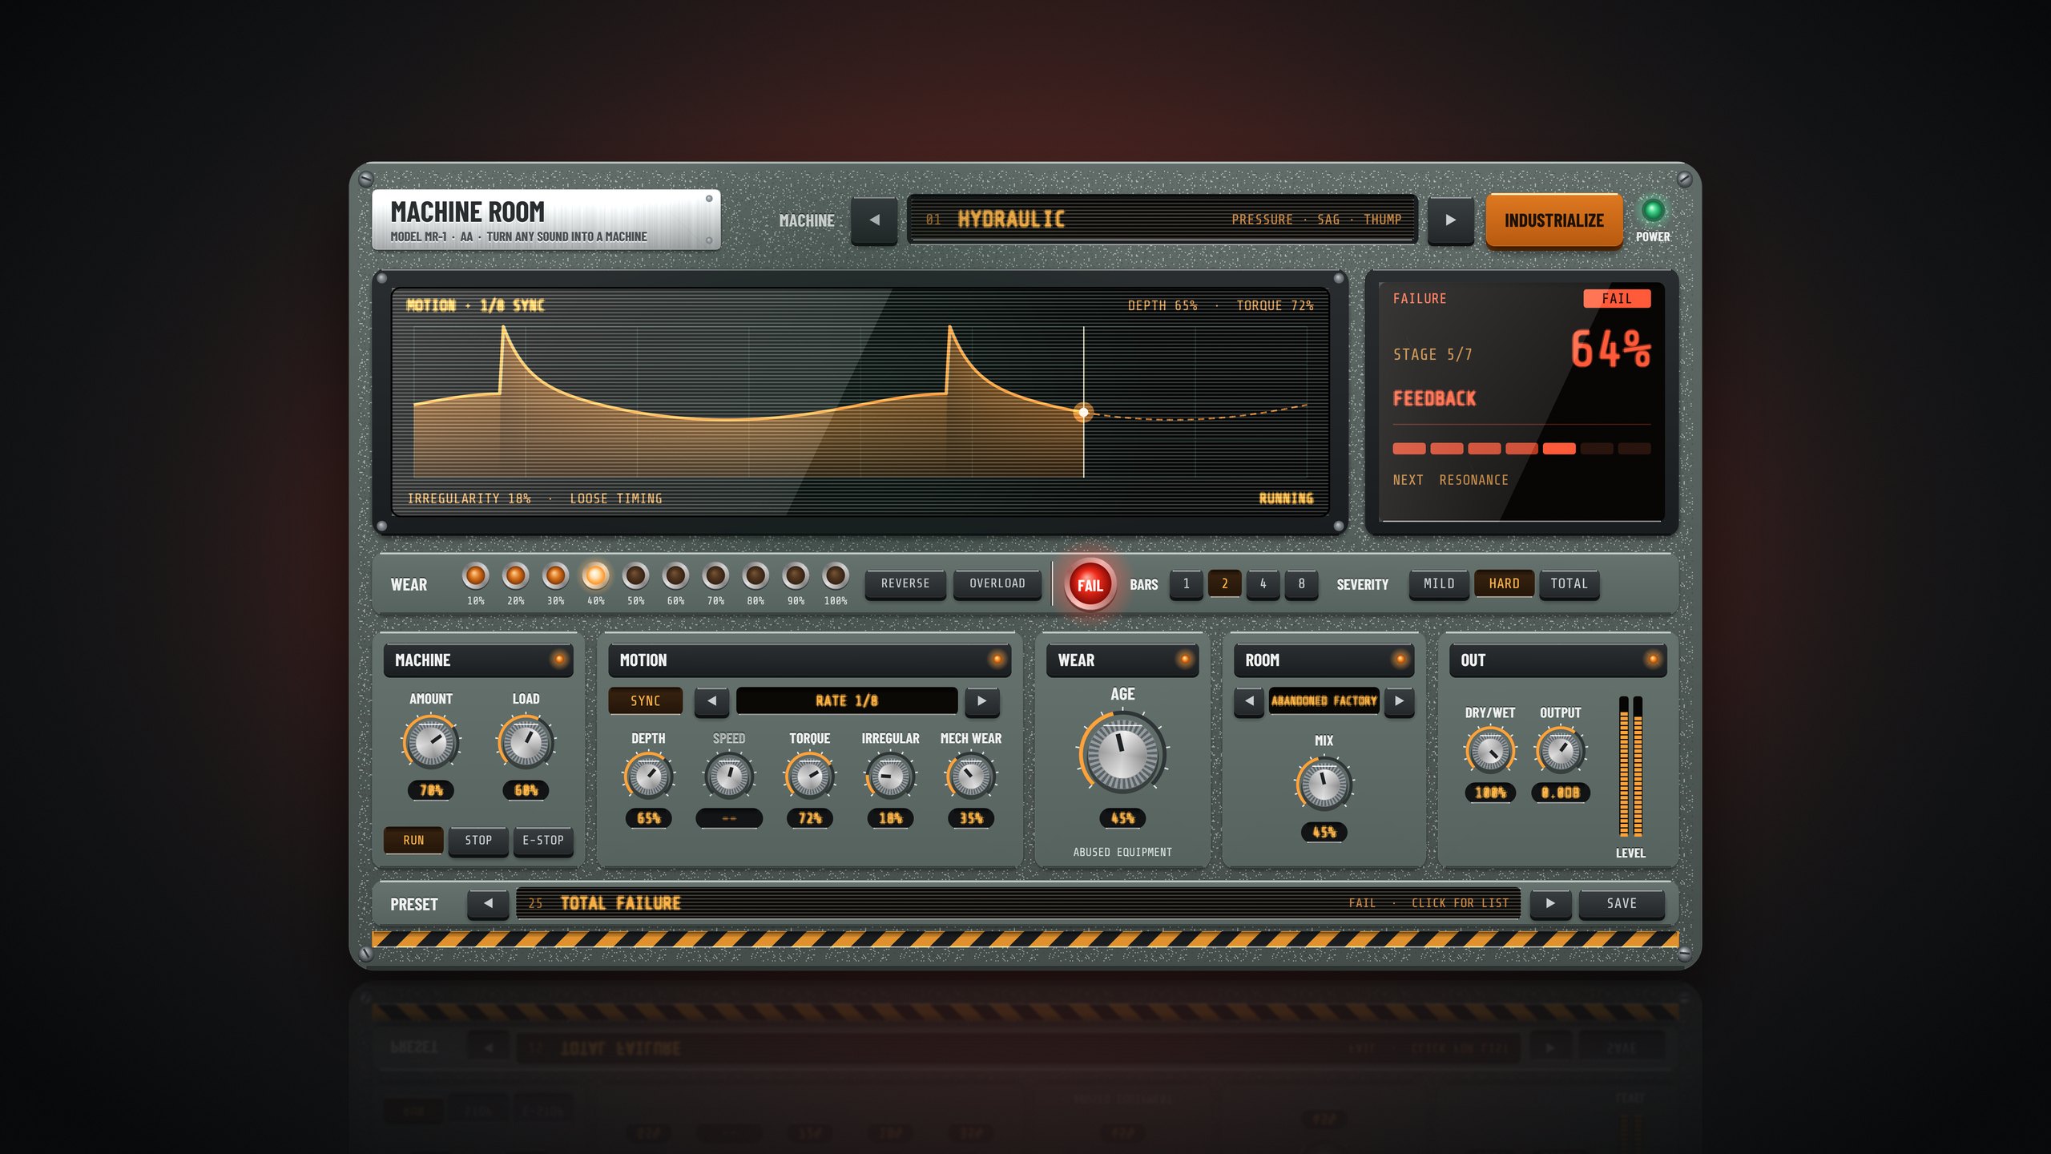
Task: Hit the red round FAIL button
Action: [1090, 585]
